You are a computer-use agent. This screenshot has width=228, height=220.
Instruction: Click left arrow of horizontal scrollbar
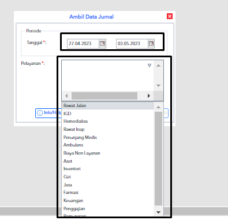tap(66, 96)
